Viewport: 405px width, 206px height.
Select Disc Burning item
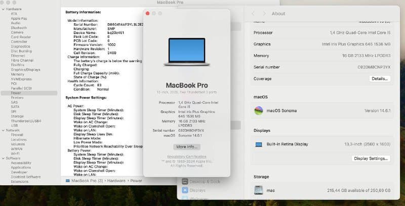pyautogui.click(x=21, y=51)
